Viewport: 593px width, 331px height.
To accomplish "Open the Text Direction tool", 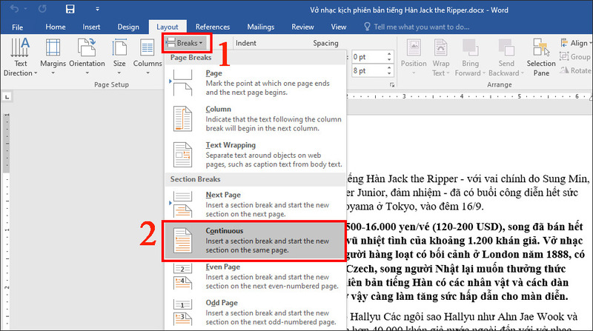I will 20,58.
